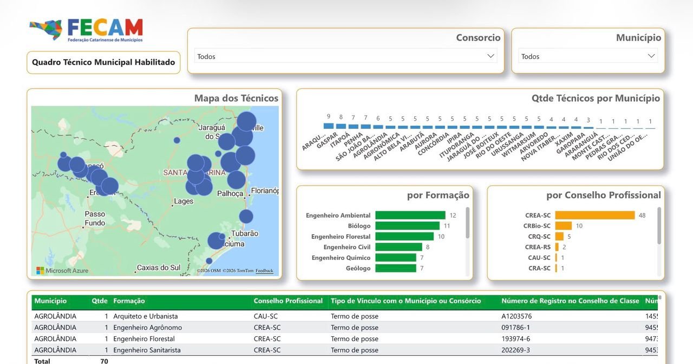Sort by Formação column header

click(x=129, y=301)
